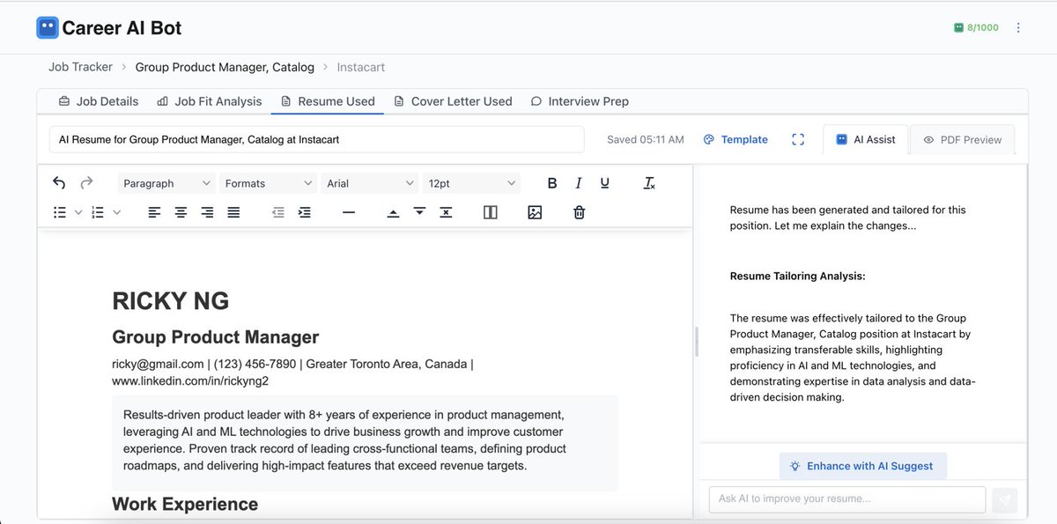Open the three-dot menu in header
Image resolution: width=1057 pixels, height=524 pixels.
pyautogui.click(x=1018, y=27)
